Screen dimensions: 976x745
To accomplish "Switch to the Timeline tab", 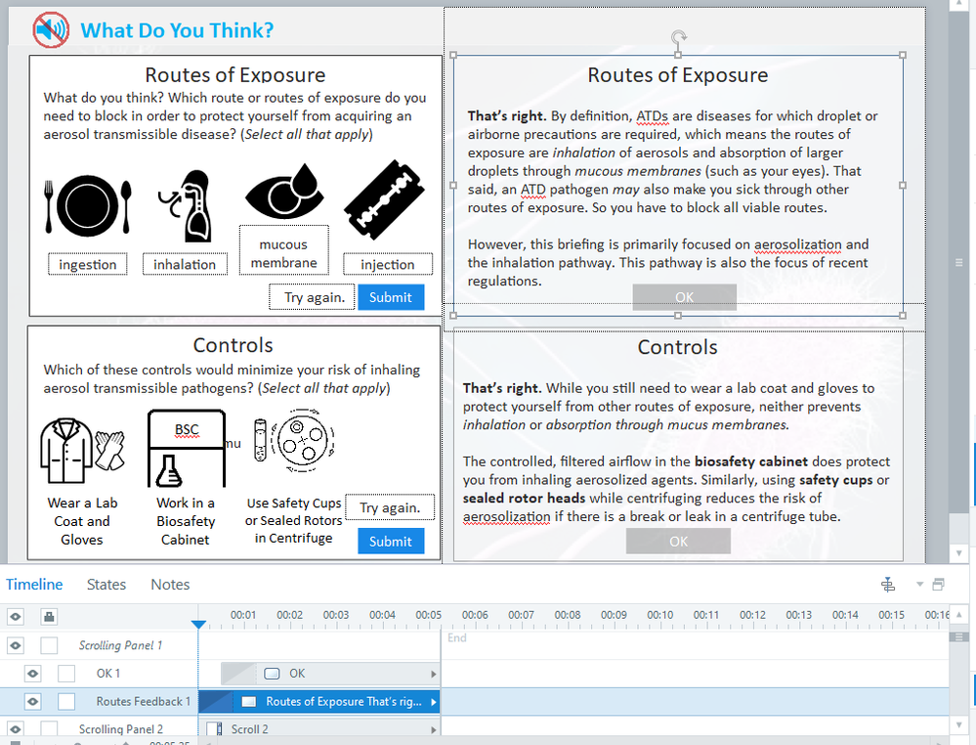I will tap(34, 585).
